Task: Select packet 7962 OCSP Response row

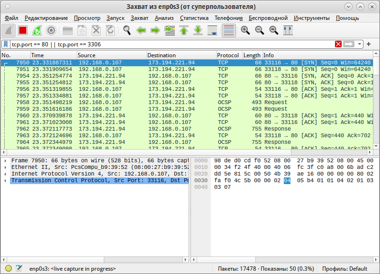Action: pyautogui.click(x=187, y=129)
